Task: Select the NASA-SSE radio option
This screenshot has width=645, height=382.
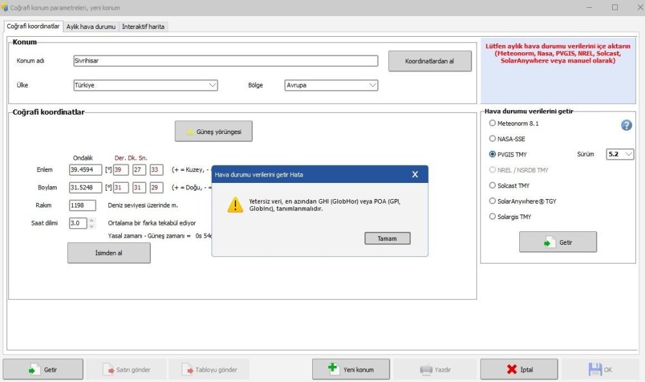Action: point(493,138)
